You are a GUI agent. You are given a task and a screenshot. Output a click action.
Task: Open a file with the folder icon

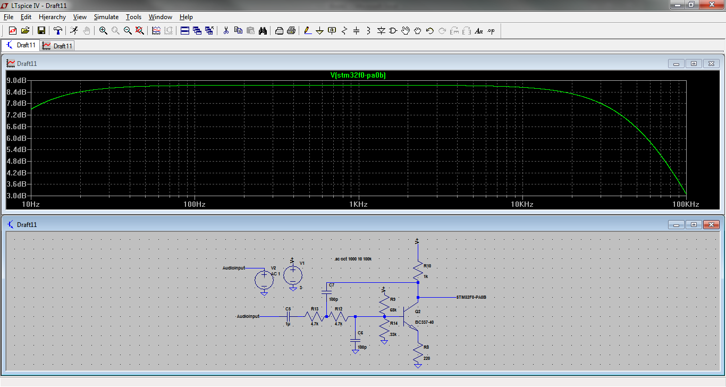(x=25, y=31)
